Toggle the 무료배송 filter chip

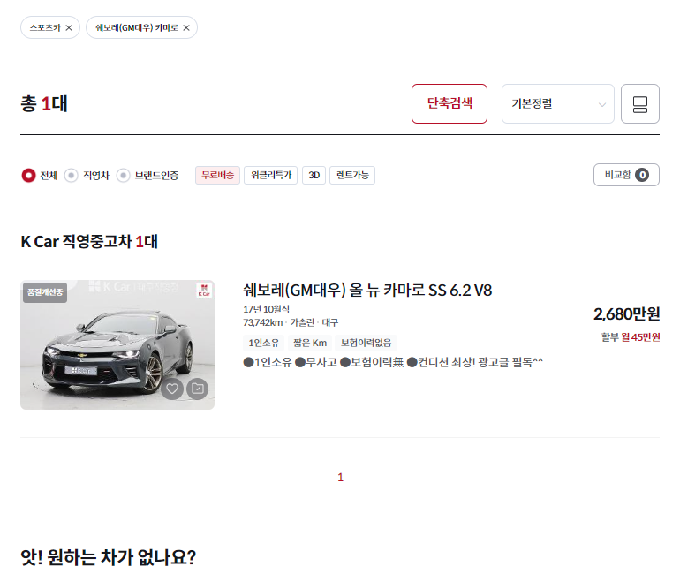[x=217, y=175]
